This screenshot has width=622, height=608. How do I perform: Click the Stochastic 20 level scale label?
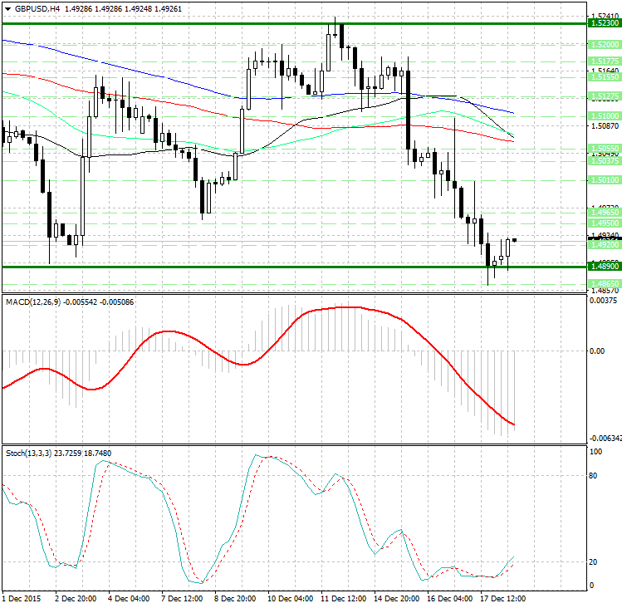point(595,562)
